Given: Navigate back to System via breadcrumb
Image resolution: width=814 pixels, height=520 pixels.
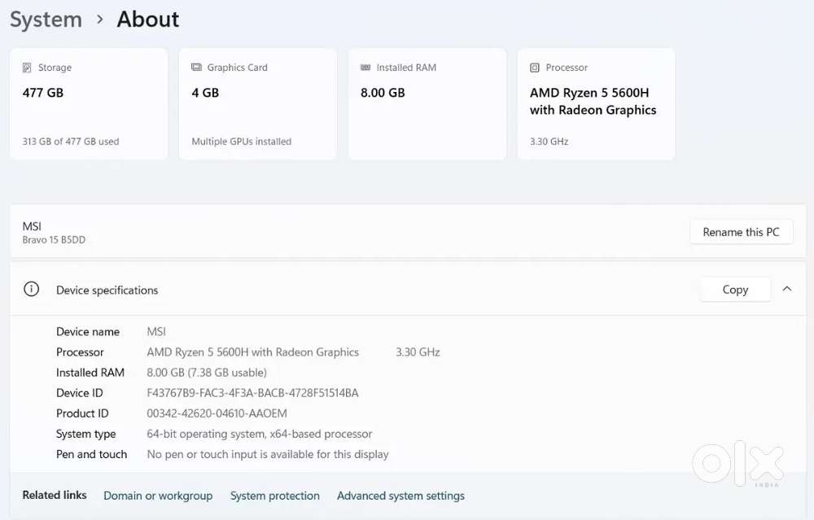Looking at the screenshot, I should (x=46, y=19).
